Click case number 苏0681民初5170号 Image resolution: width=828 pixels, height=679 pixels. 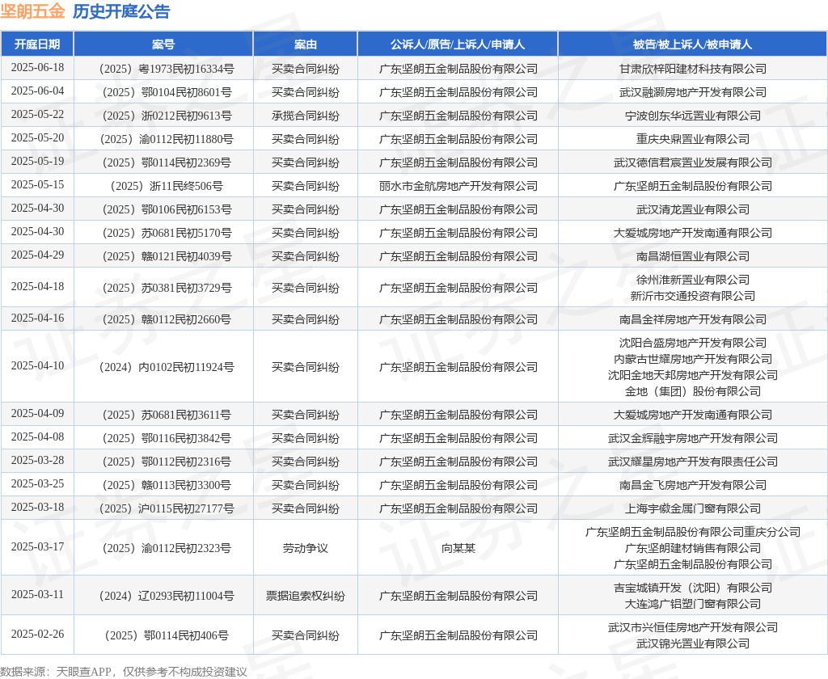point(167,233)
